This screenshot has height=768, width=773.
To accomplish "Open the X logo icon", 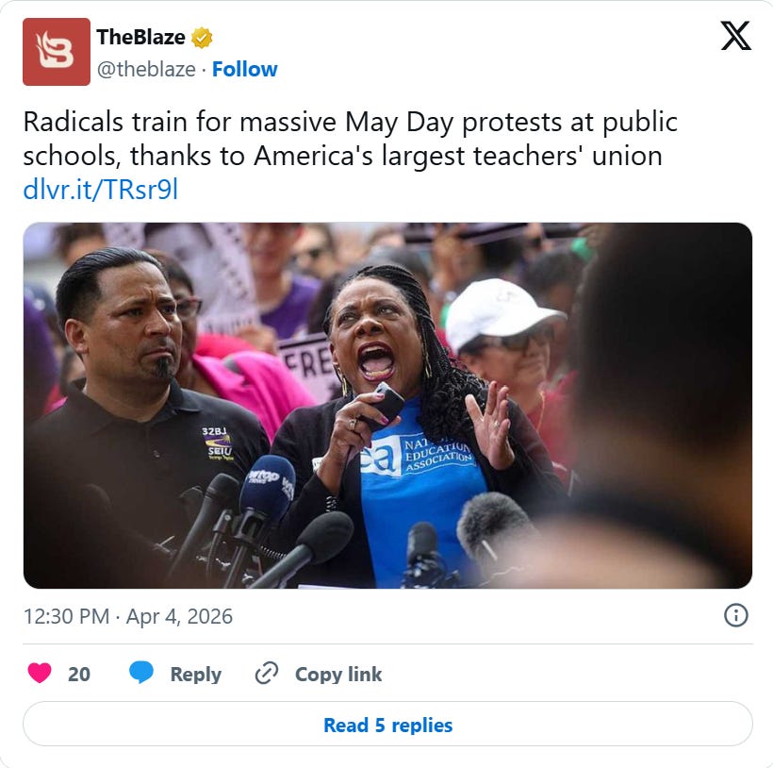I will click(735, 36).
